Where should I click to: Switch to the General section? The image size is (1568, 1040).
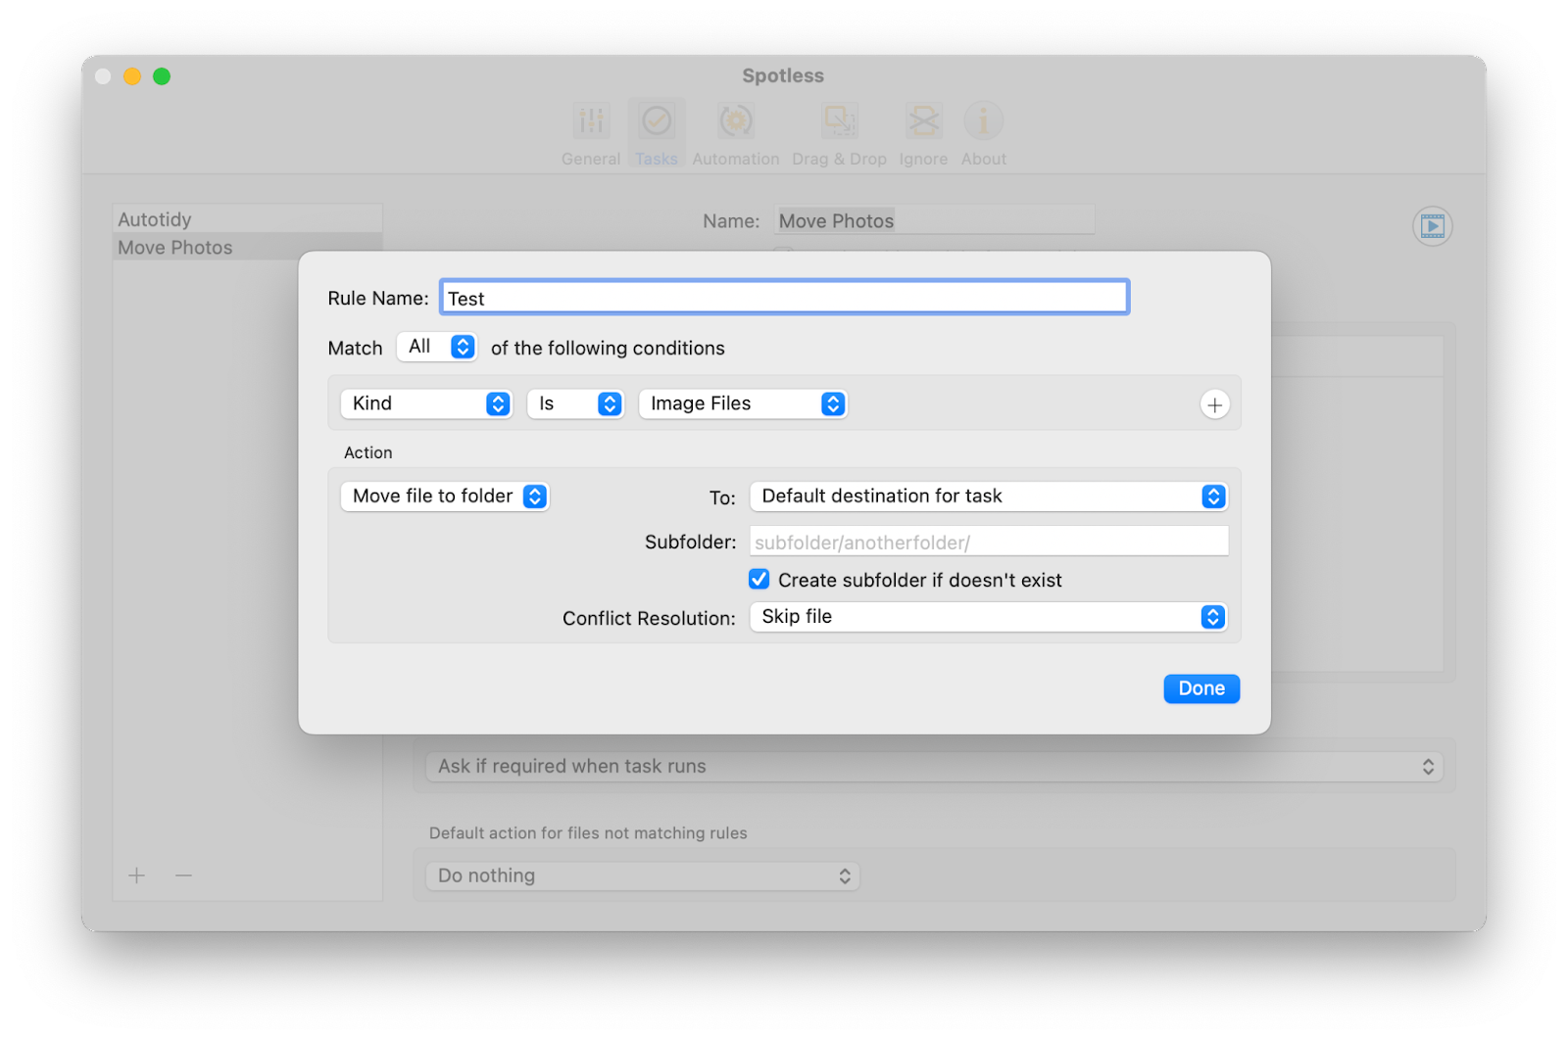tap(590, 130)
